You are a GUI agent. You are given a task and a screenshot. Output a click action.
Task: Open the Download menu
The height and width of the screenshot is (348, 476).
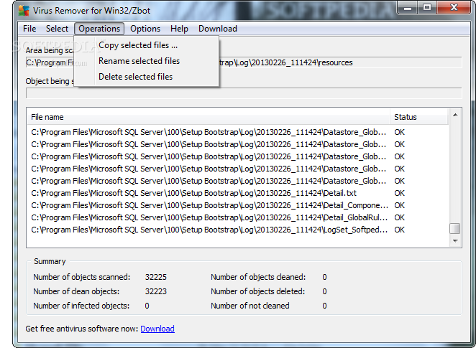(x=218, y=29)
